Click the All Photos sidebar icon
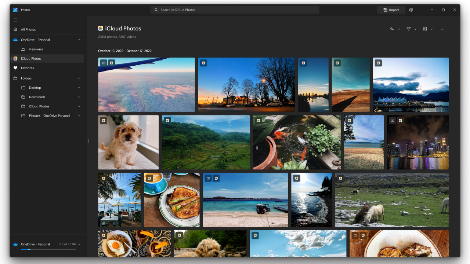Viewport: 470px width, 264px height. [15, 29]
